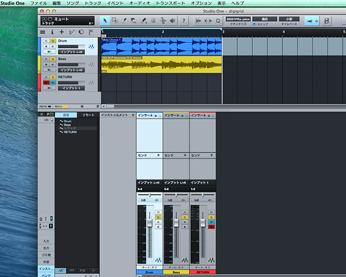Viewport: 346px width, 277px height.
Task: Select the Paint pencil tool
Action: 144,21
